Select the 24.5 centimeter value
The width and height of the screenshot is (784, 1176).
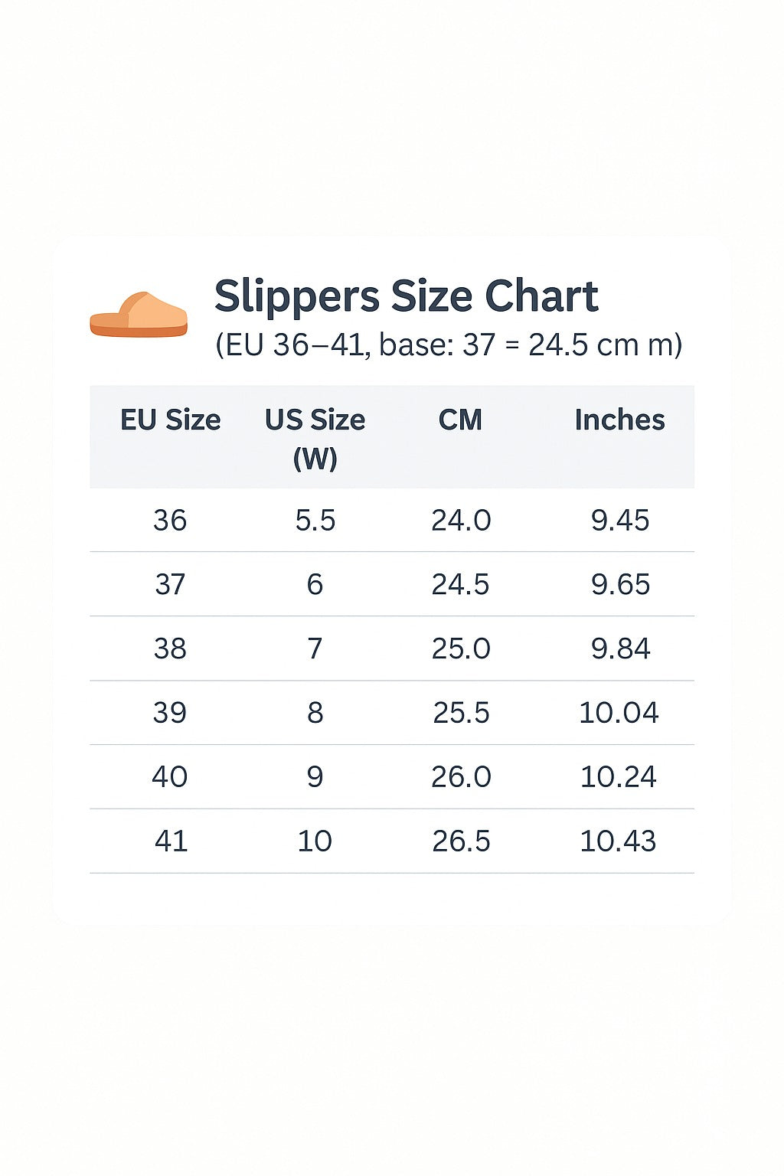460,585
